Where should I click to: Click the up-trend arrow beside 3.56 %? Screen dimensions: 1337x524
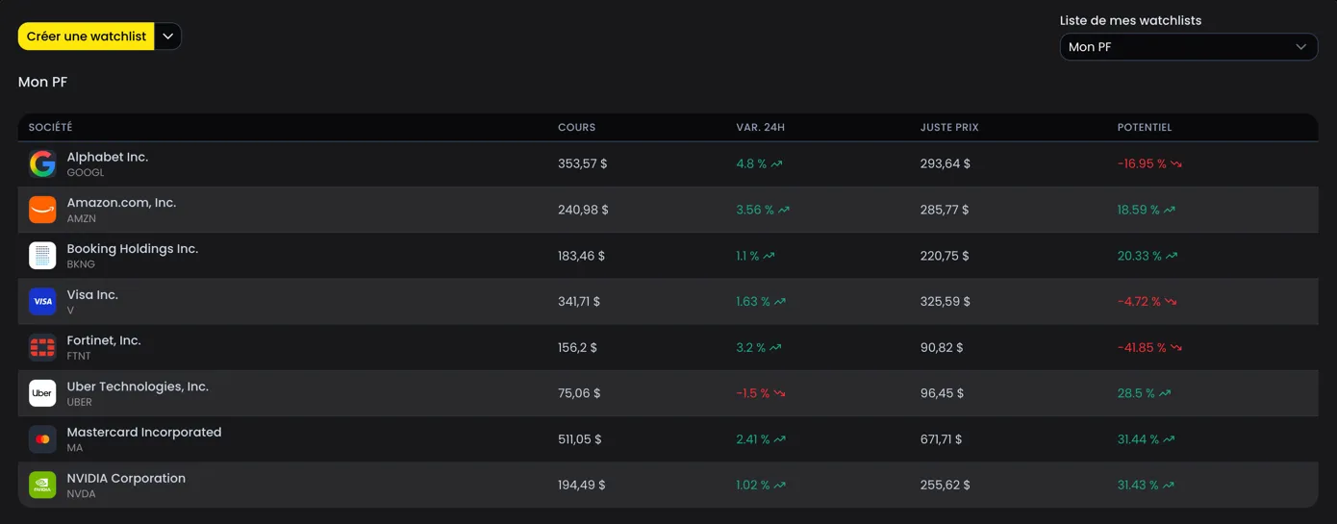point(784,210)
